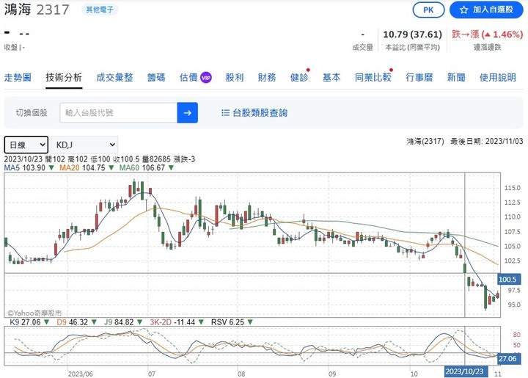528x378 pixels.
Task: Click the 跌→漲 1.46% indicator
Action: (487, 34)
